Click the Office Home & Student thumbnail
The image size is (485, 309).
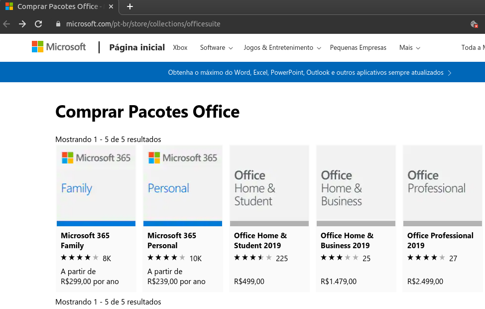click(269, 184)
